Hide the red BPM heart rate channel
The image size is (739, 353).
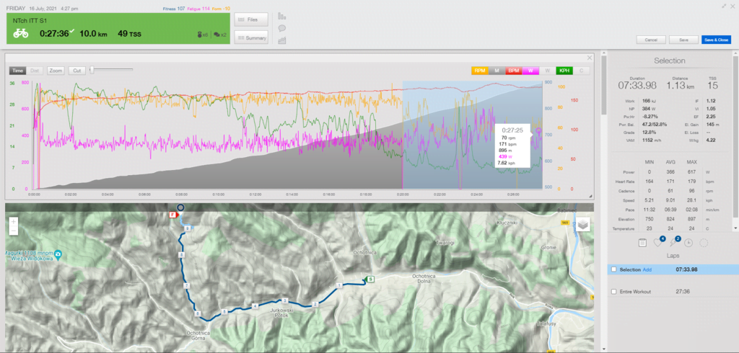pos(513,71)
